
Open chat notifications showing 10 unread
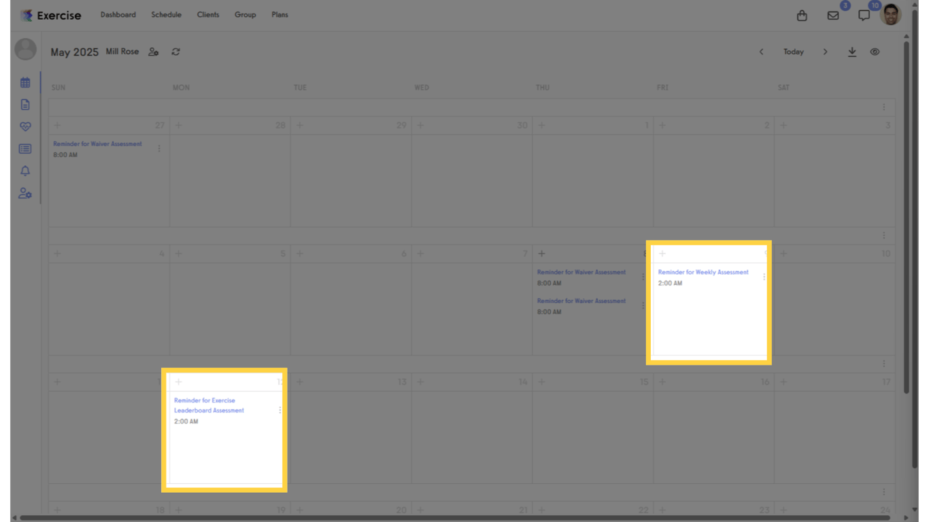pyautogui.click(x=864, y=15)
